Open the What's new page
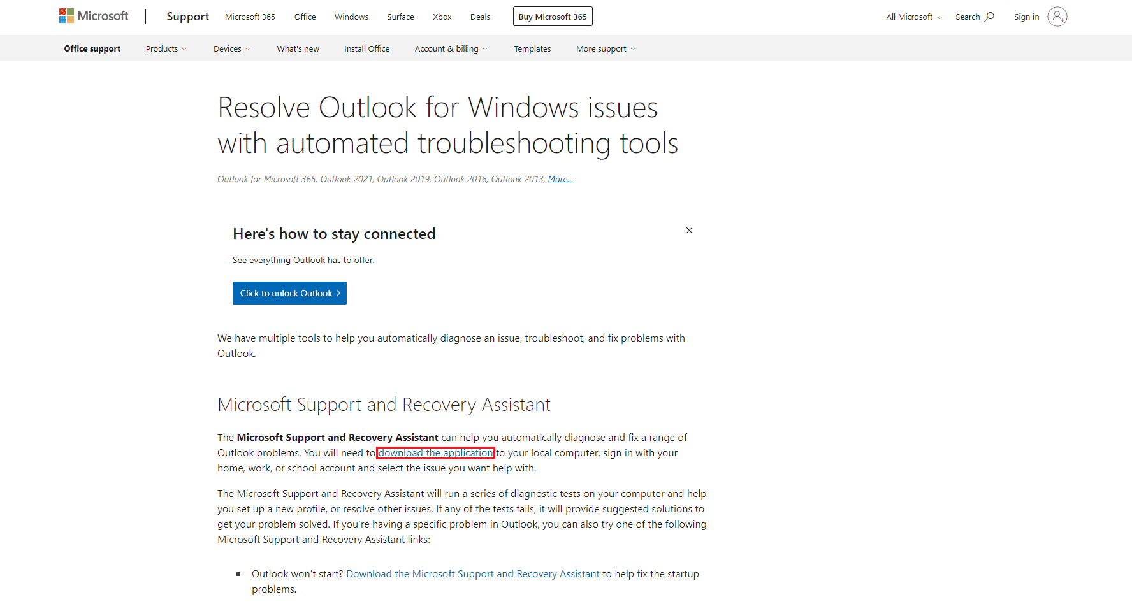This screenshot has height=604, width=1132. (298, 48)
